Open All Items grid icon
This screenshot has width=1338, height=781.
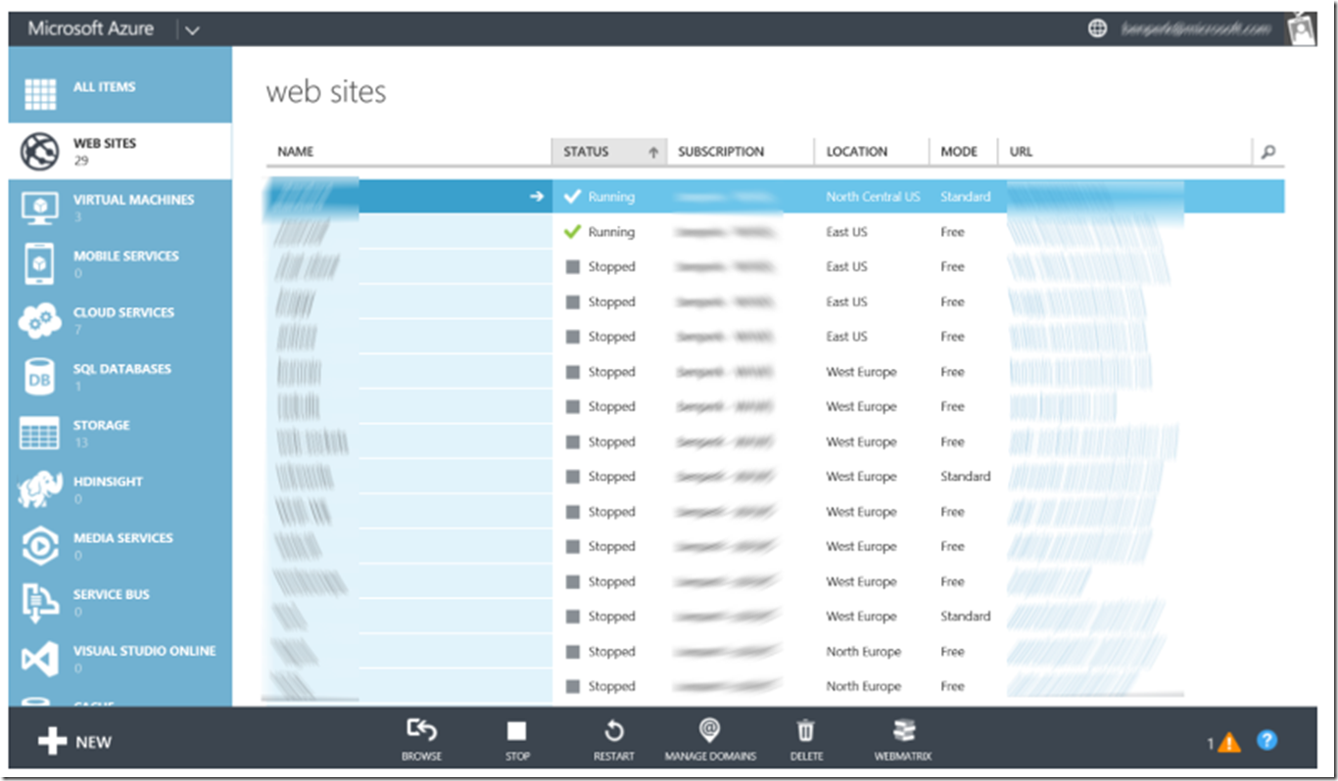tap(40, 94)
